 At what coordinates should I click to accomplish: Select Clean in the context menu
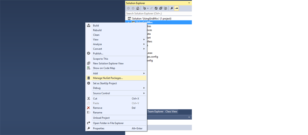pos(116,35)
